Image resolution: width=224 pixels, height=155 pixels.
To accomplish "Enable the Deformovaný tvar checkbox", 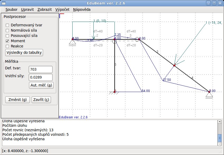I will point(8,25).
